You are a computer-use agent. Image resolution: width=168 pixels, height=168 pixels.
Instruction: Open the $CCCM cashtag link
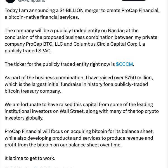(x=124, y=64)
